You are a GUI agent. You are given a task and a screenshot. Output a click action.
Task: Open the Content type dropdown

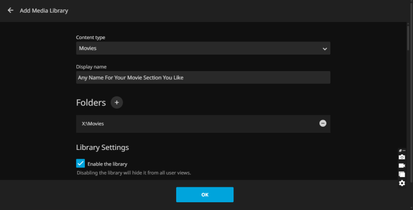(203, 48)
